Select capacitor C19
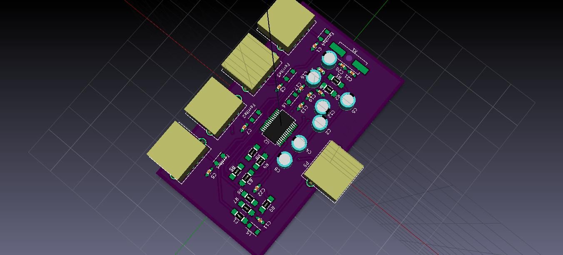This screenshot has height=255, width=563. [309, 95]
